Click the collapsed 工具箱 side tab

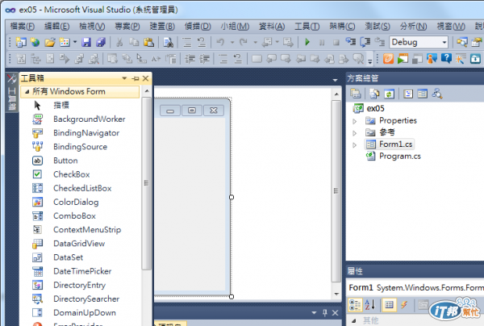[x=12, y=92]
